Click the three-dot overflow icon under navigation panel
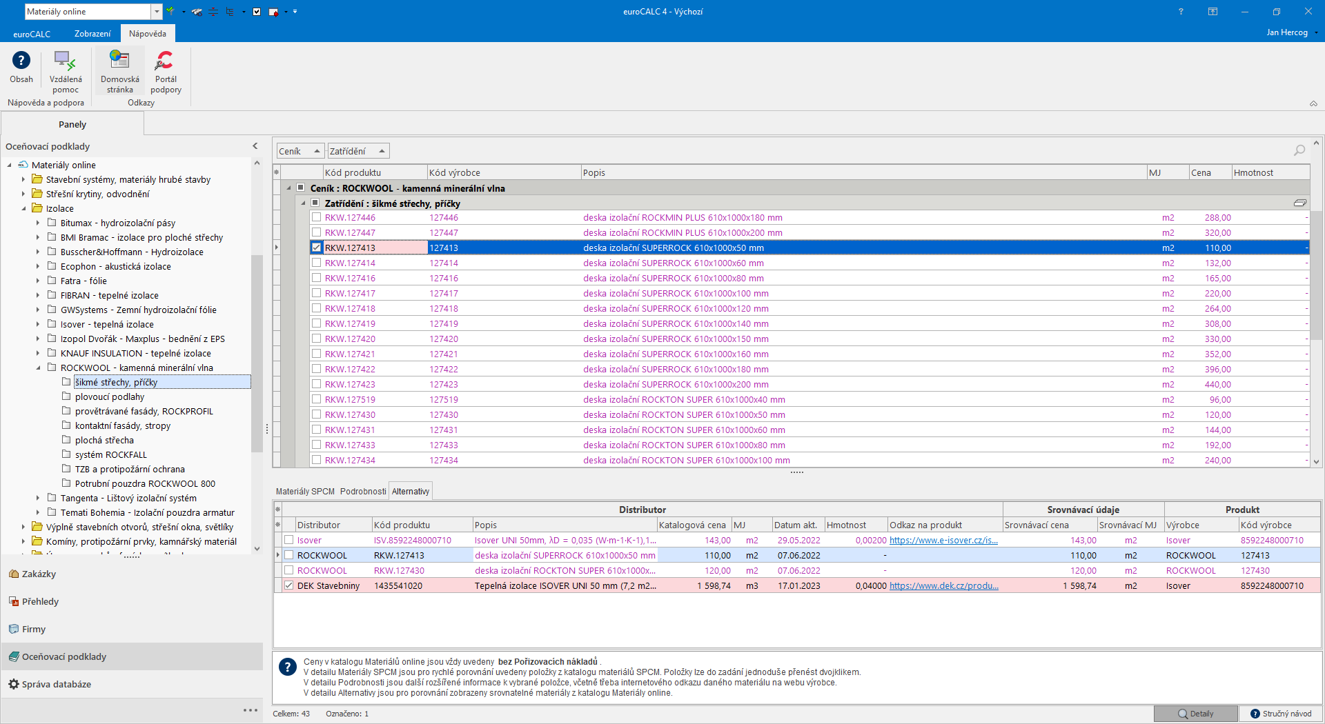1325x724 pixels. [251, 710]
